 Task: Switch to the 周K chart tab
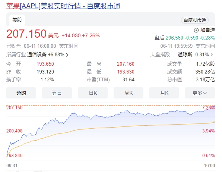[129, 93]
